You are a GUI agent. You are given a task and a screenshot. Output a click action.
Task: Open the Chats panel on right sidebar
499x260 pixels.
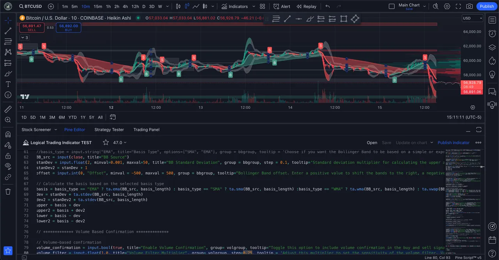click(492, 91)
